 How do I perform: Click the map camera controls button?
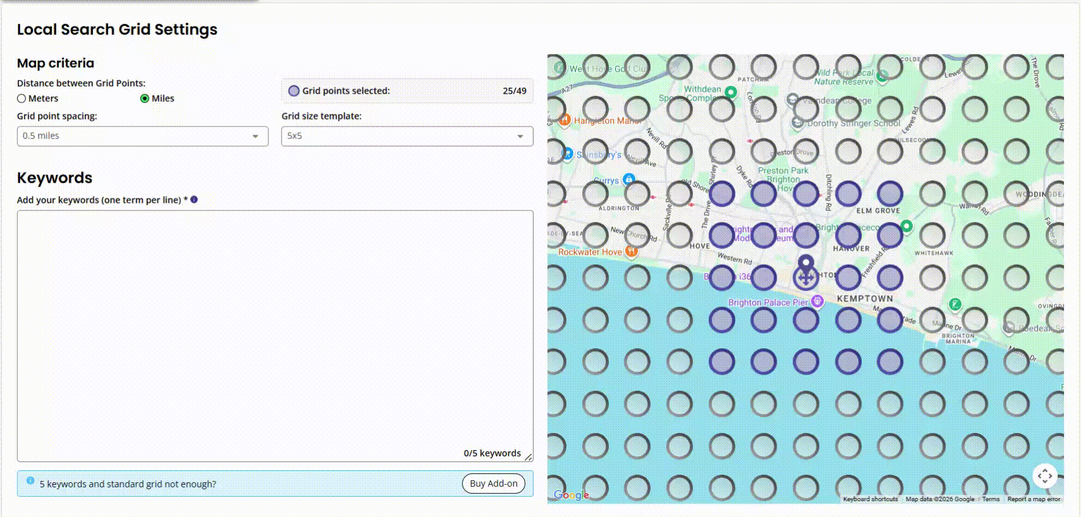click(x=1045, y=476)
